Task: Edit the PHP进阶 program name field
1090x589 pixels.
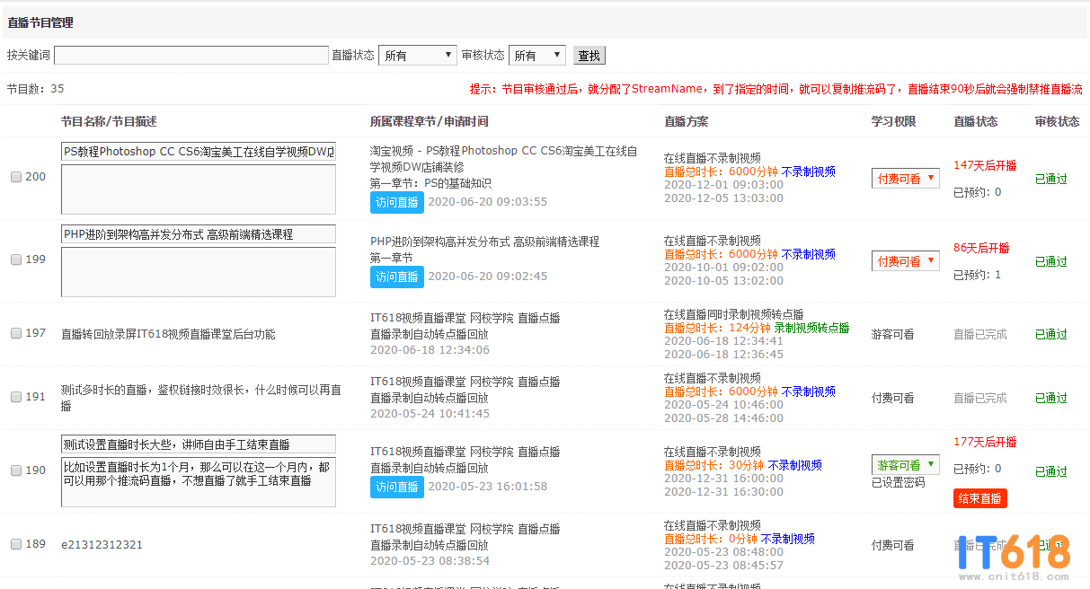Action: [198, 234]
